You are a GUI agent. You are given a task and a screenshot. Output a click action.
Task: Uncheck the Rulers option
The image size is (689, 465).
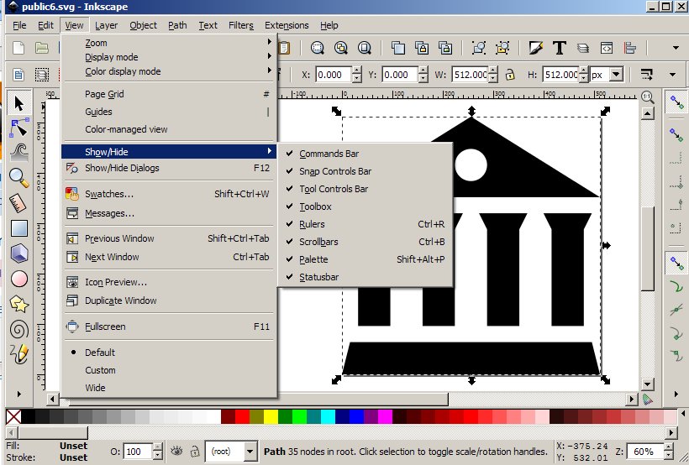click(x=312, y=224)
